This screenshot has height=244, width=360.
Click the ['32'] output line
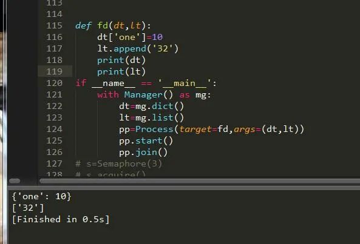click(x=28, y=208)
